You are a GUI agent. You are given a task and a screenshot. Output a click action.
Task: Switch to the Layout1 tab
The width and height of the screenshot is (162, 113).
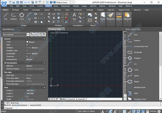(x=72, y=99)
